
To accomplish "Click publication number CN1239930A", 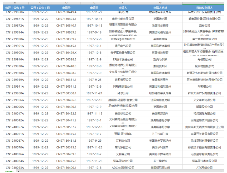I will (x=15, y=66).
